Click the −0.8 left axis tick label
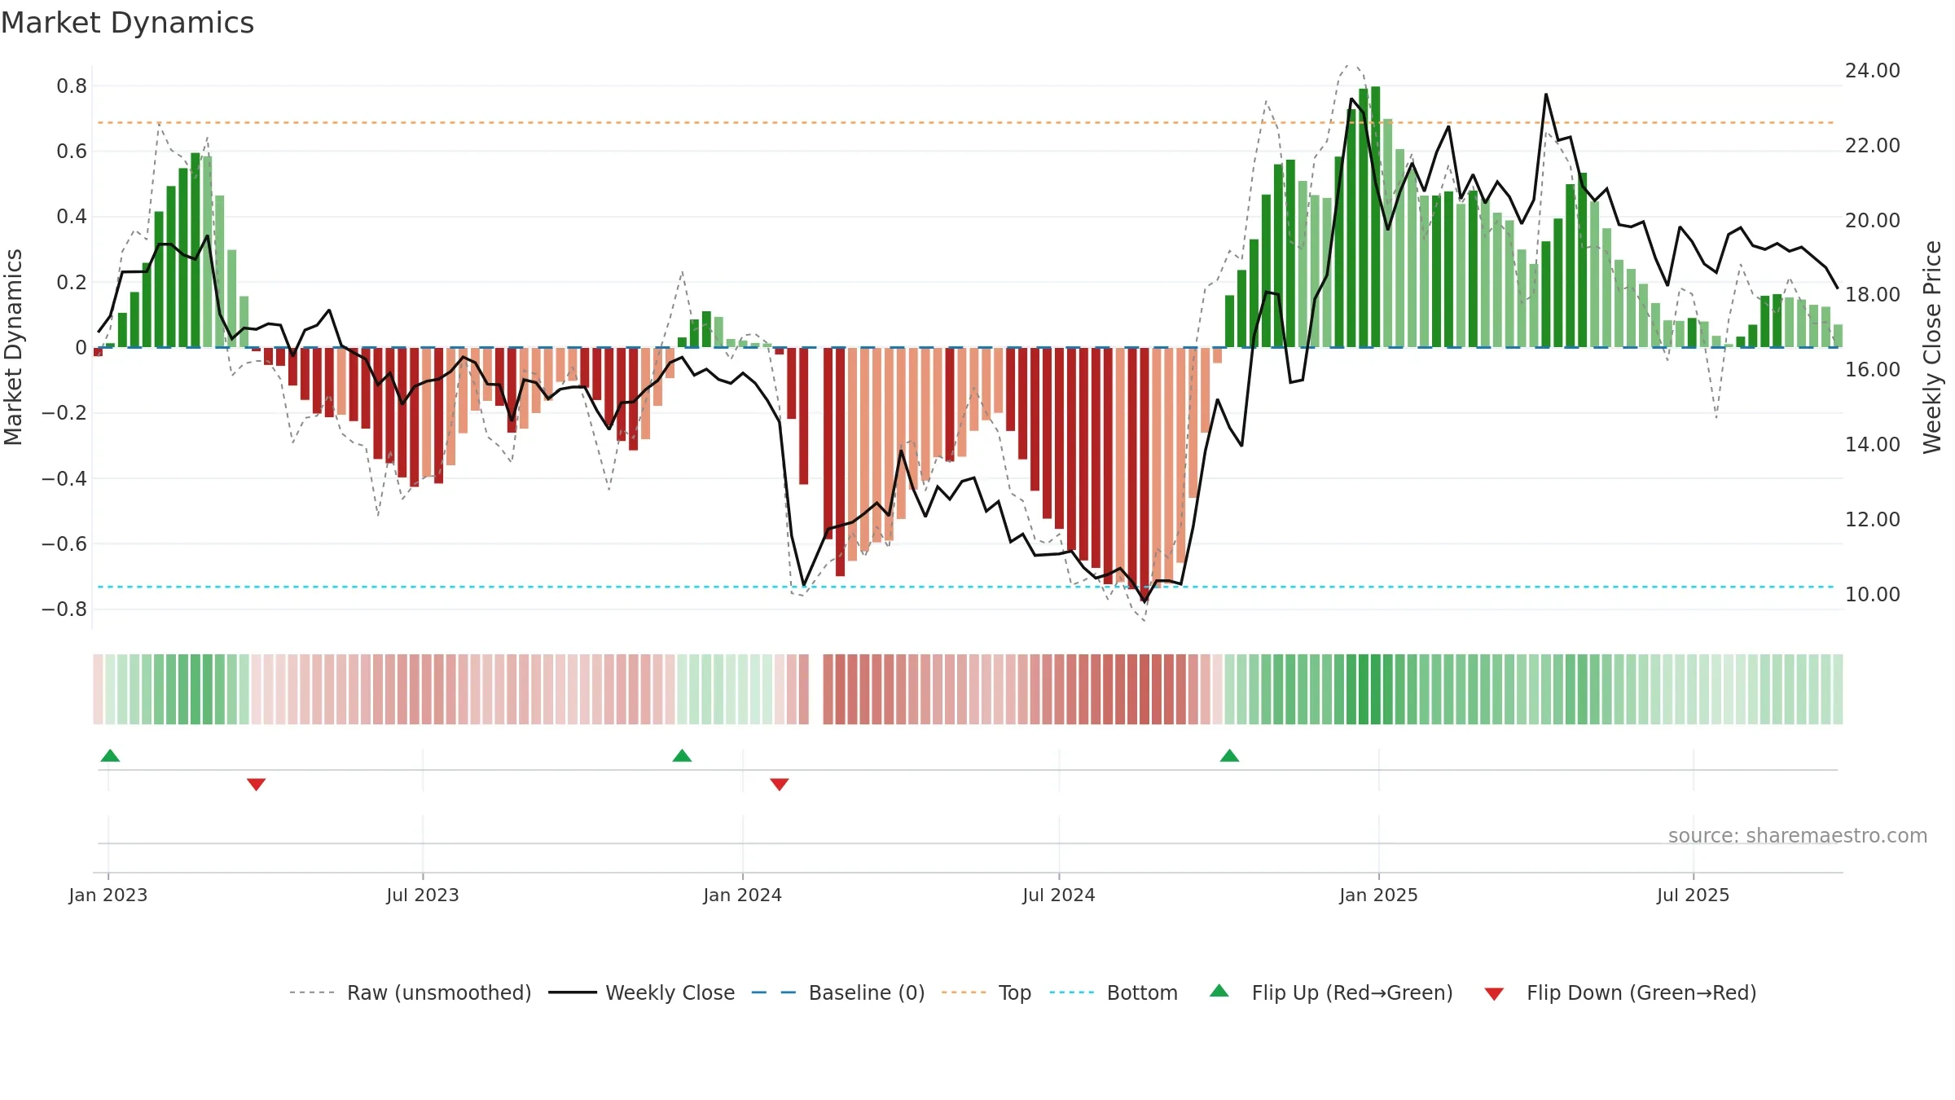 64,609
